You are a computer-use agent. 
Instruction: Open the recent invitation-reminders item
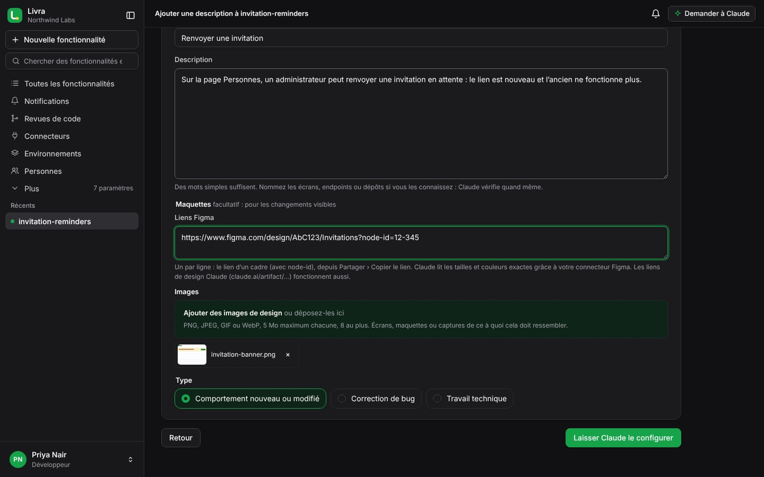(72, 222)
